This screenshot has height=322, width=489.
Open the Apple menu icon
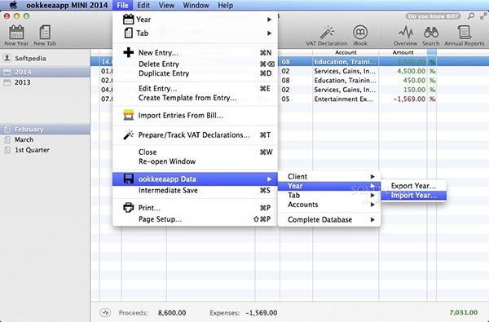(x=13, y=5)
